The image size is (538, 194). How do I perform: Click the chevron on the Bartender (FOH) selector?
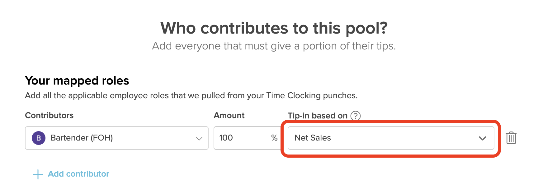coord(199,138)
